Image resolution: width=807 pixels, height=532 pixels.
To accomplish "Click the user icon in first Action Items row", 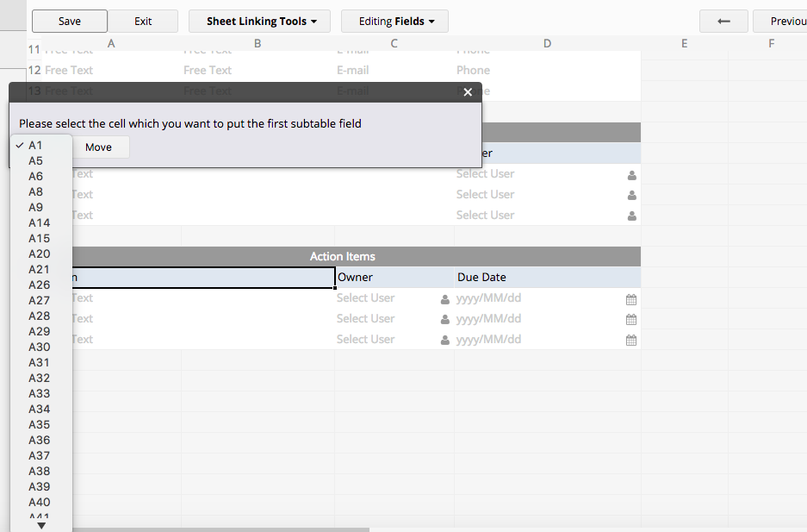I will point(445,299).
